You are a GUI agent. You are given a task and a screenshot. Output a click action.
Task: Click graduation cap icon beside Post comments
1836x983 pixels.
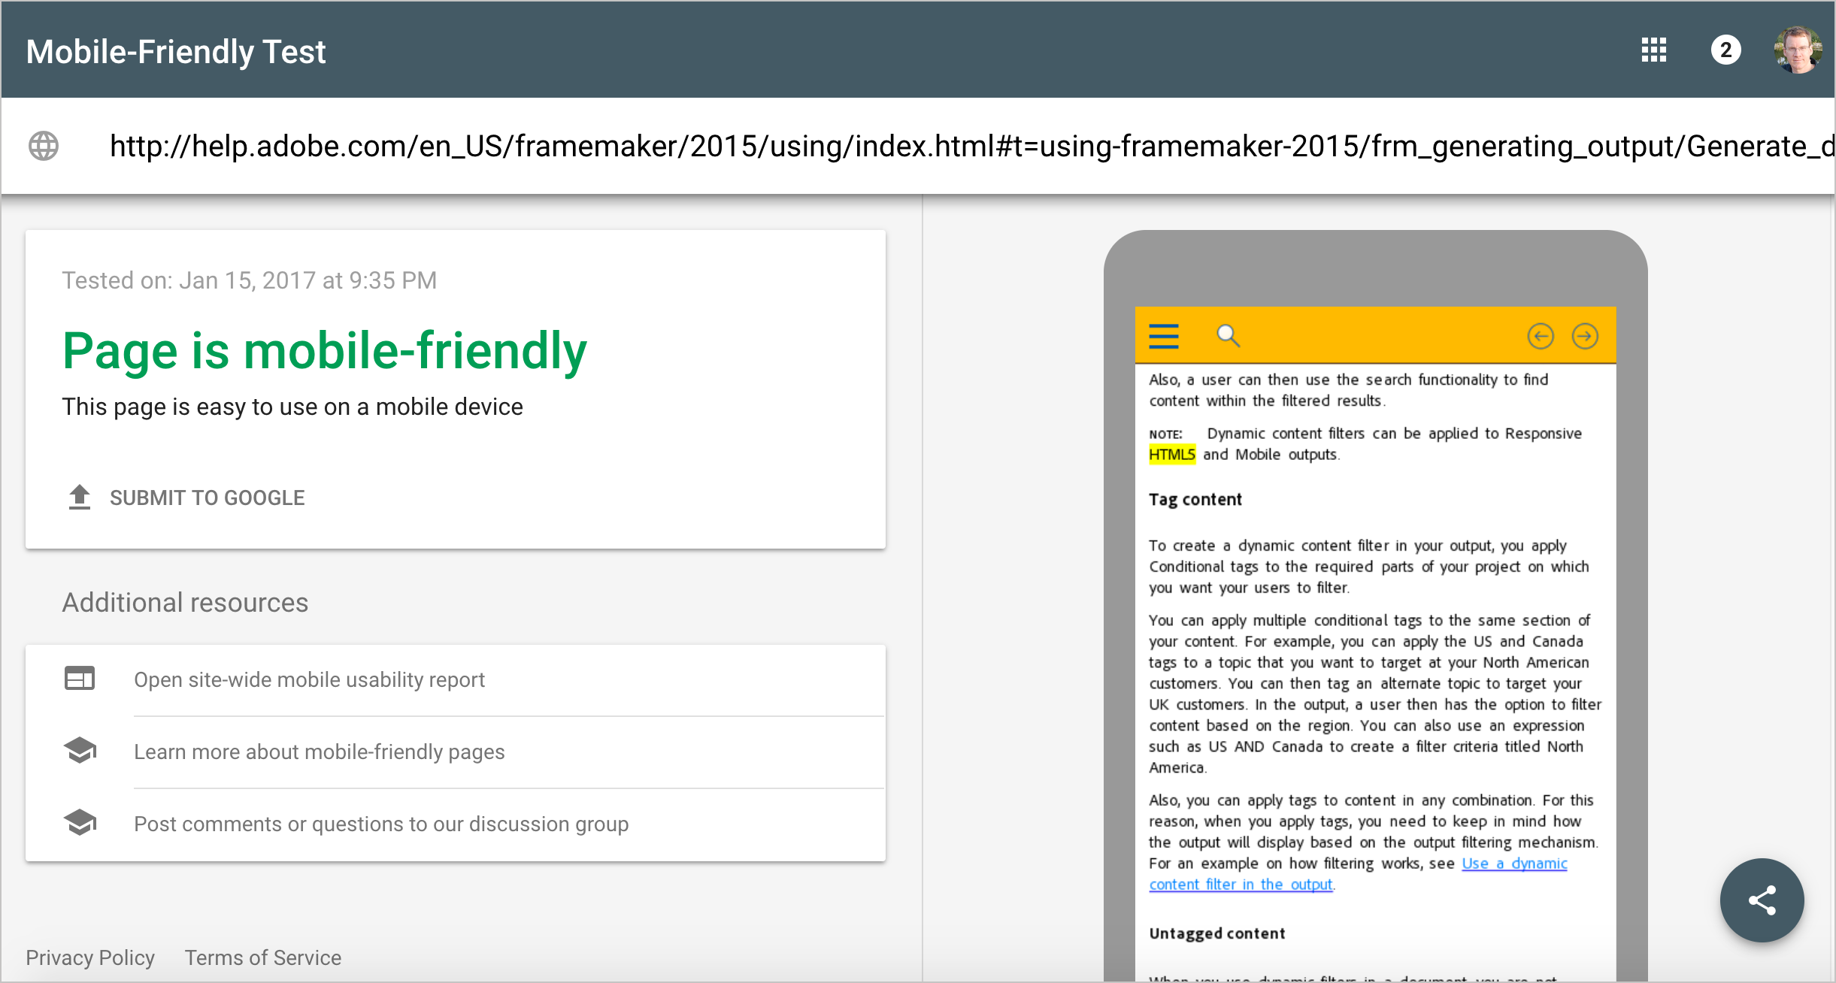tap(80, 822)
